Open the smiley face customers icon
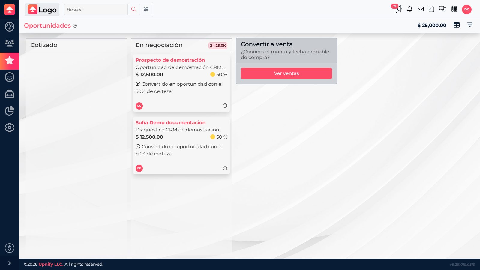This screenshot has width=480, height=270. (10, 77)
